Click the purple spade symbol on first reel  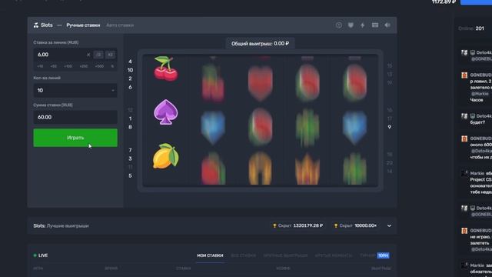point(166,112)
